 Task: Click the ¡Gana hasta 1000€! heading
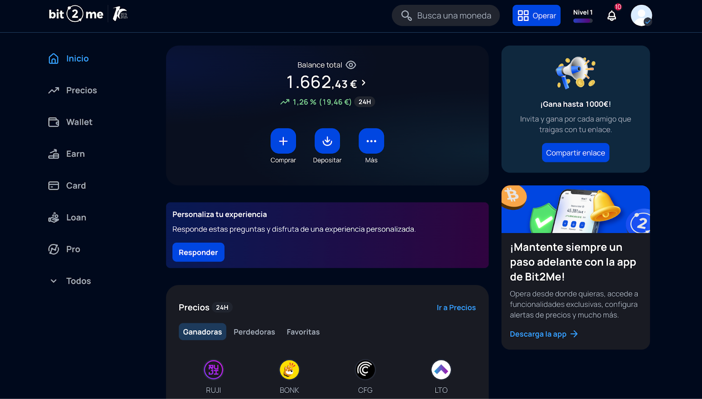point(576,104)
